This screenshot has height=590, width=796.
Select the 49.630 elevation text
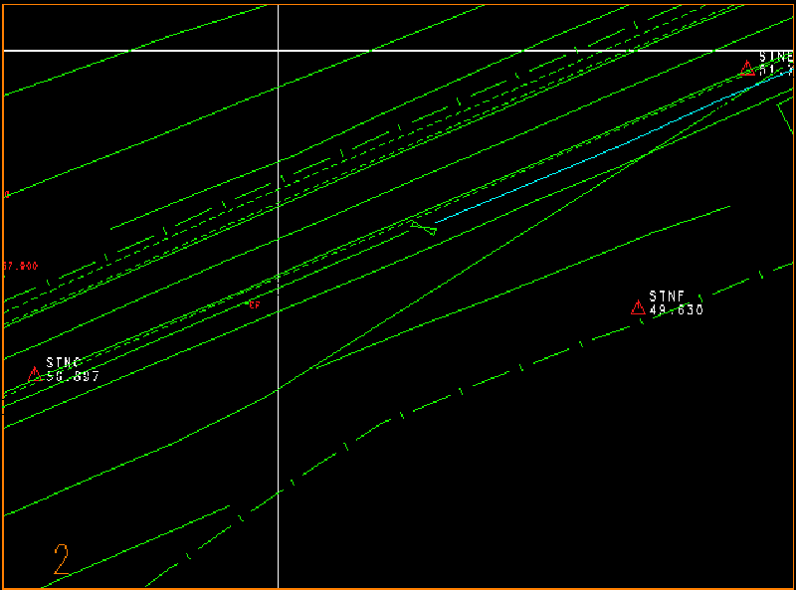click(x=676, y=310)
